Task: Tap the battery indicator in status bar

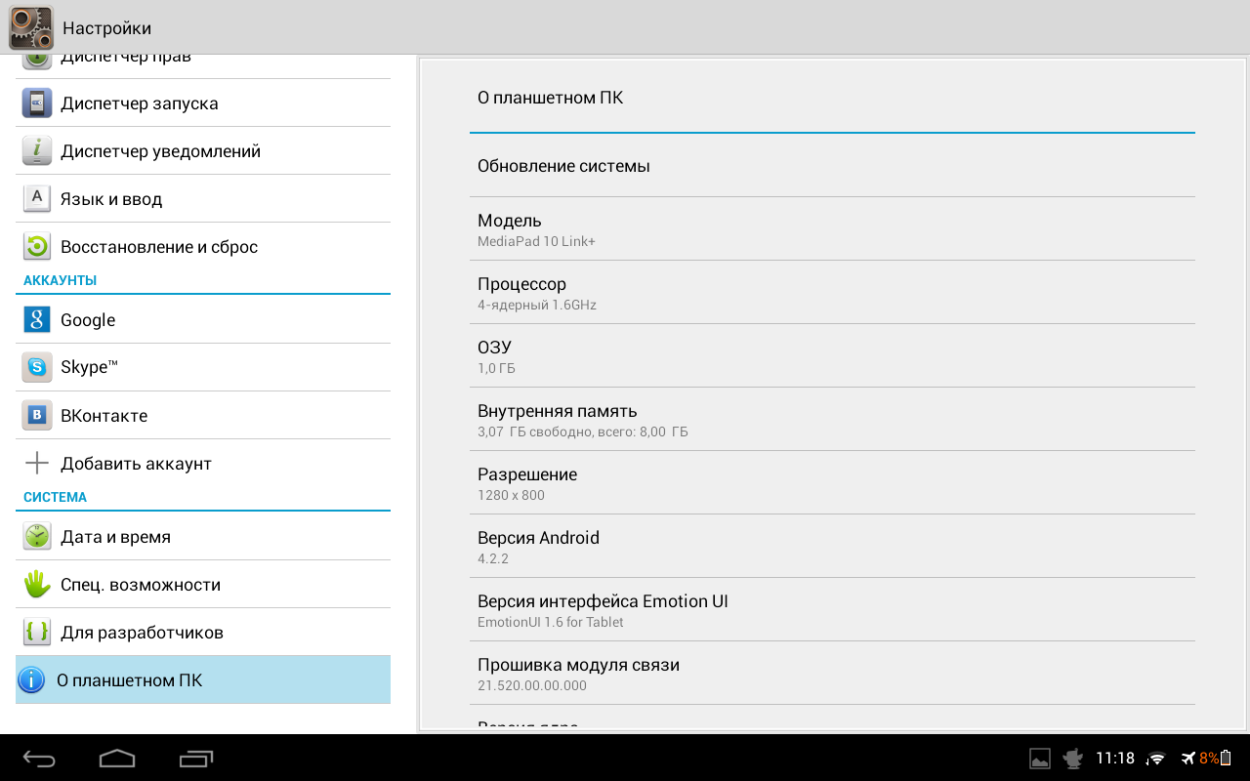Action: (x=1226, y=759)
